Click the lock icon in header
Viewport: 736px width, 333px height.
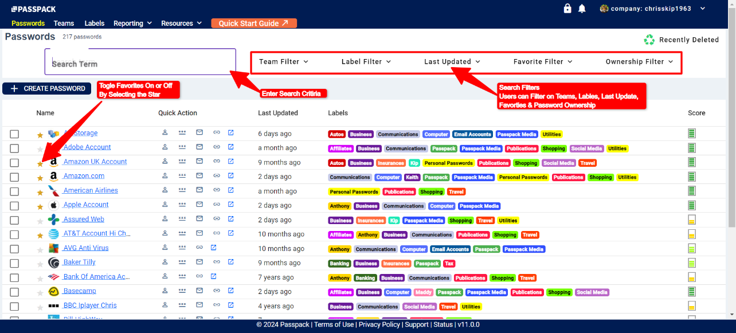click(x=567, y=9)
